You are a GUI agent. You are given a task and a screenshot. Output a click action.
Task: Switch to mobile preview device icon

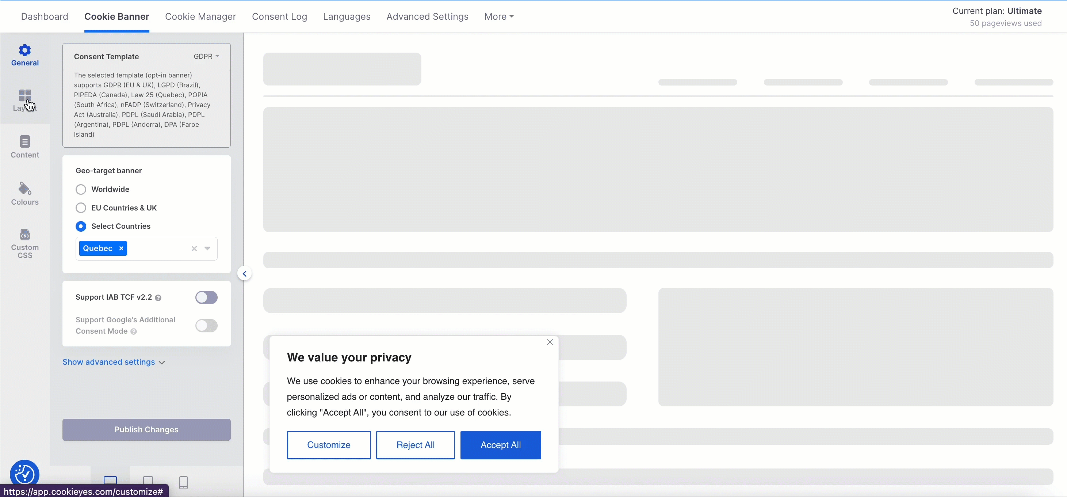pos(184,482)
